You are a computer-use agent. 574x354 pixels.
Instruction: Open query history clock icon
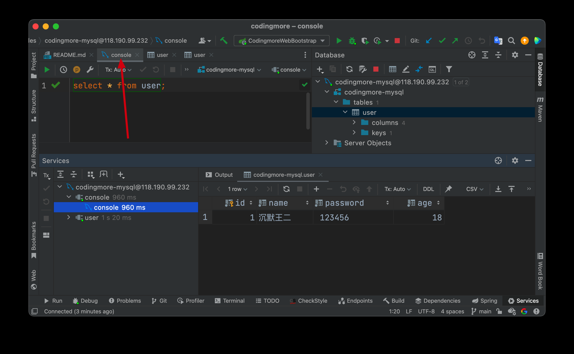[x=63, y=70]
